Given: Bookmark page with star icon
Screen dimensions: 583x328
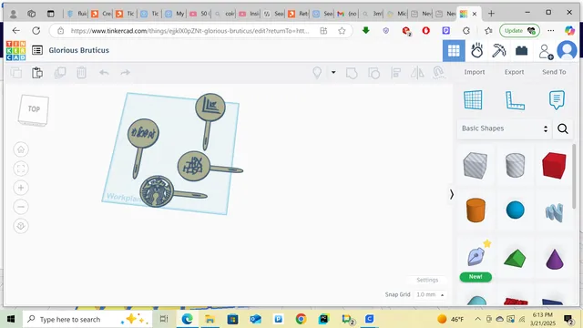Looking at the screenshot, I should (x=342, y=31).
